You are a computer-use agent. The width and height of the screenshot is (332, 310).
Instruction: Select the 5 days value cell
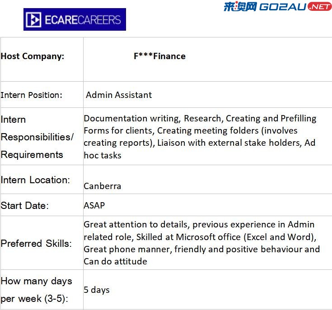(208, 290)
